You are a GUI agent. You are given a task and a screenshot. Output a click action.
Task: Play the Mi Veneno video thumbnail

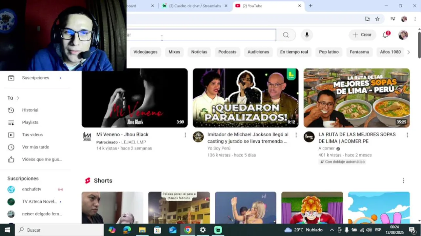pyautogui.click(x=134, y=98)
